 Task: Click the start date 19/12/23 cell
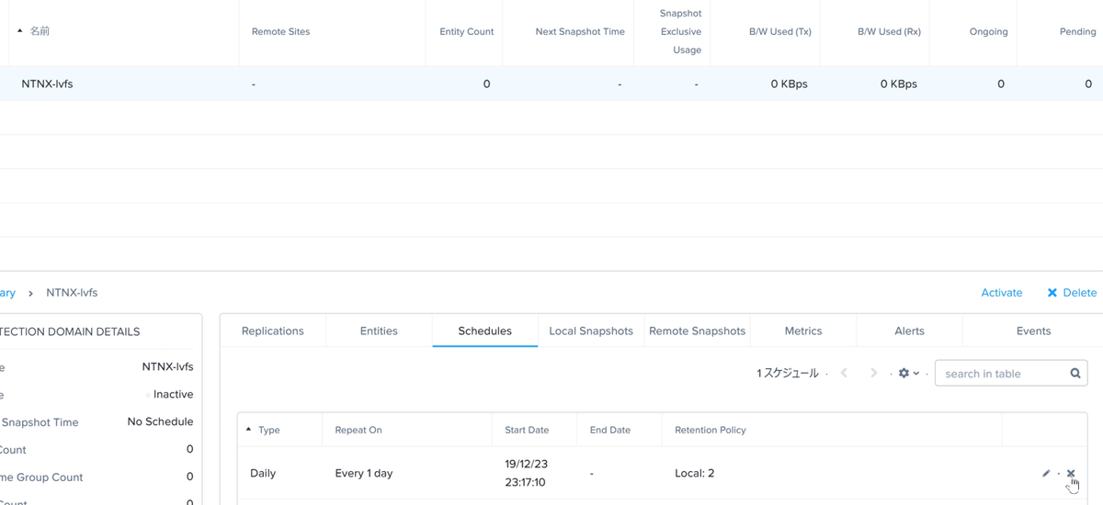pos(526,473)
